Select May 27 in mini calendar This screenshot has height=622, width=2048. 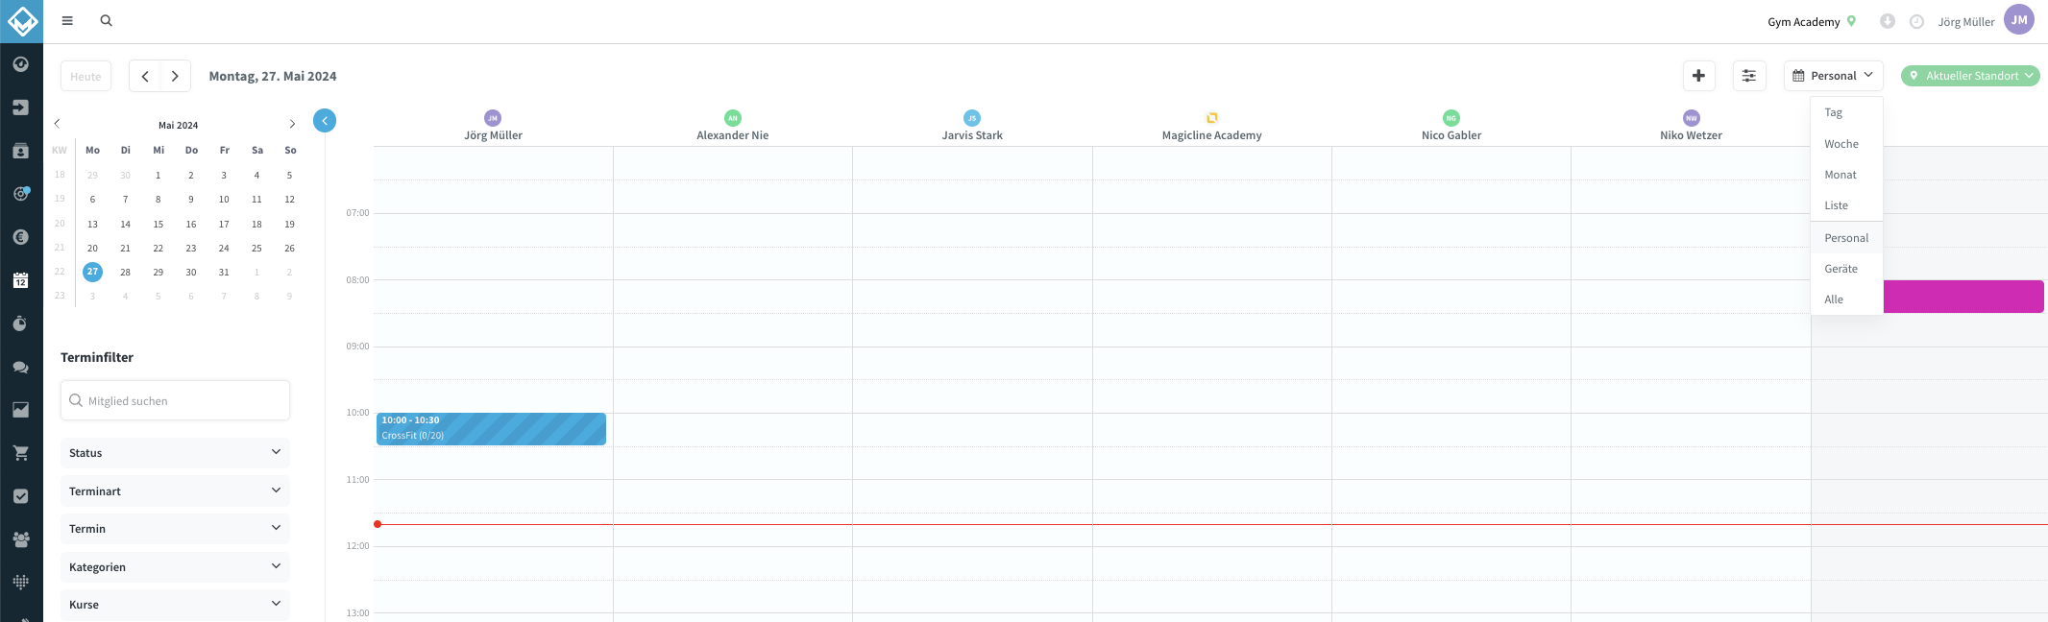coord(92,272)
